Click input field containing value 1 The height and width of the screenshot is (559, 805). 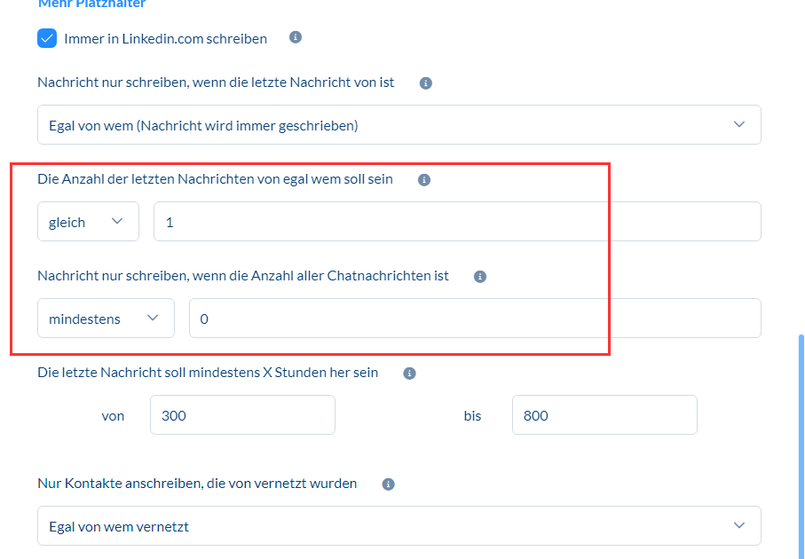457,222
